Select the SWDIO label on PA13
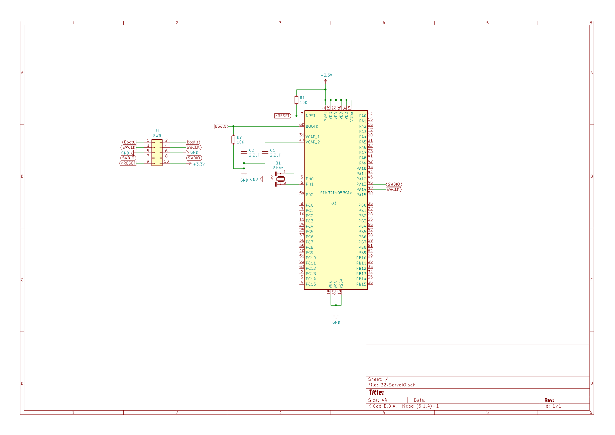Screen dimensions: 615x435 (x=394, y=184)
